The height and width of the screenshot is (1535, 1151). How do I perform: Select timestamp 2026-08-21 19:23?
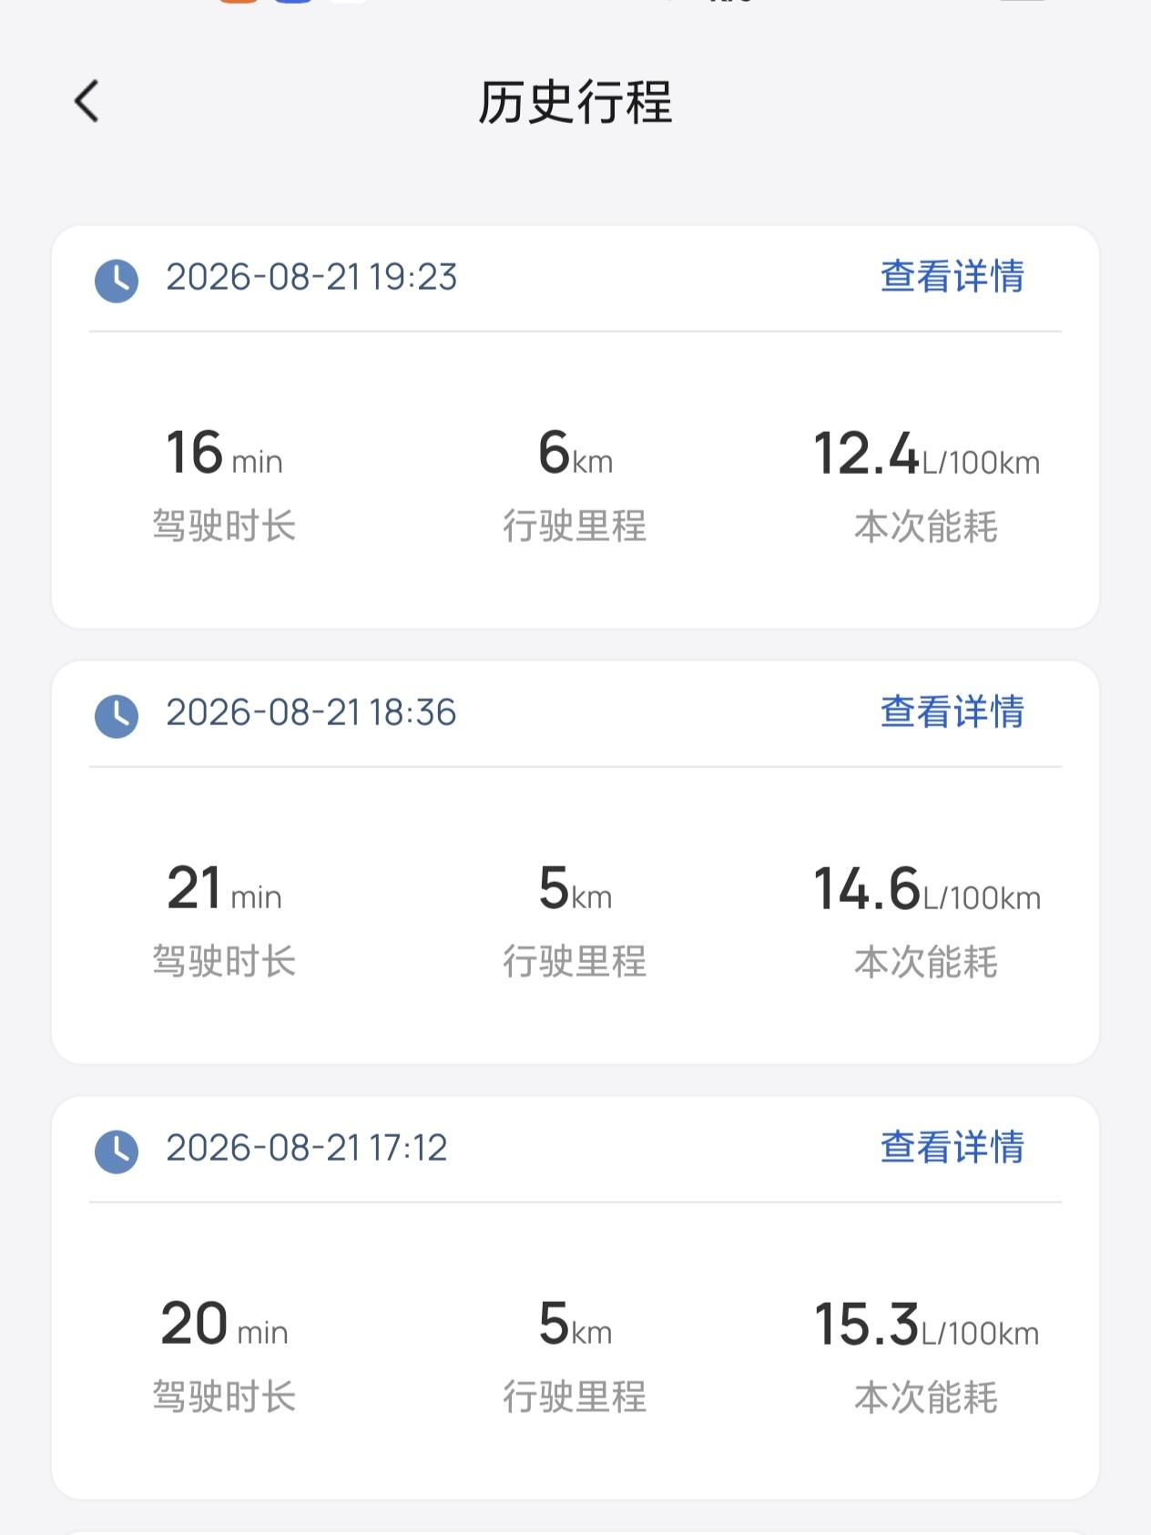(x=311, y=277)
